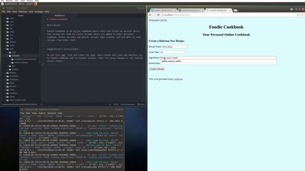Image resolution: width=305 pixels, height=171 pixels.
Task: Select the Music folder in project tree
Action: [x=11, y=83]
